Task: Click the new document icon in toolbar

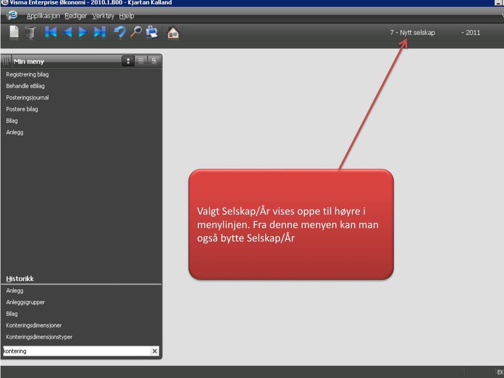Action: (x=14, y=32)
